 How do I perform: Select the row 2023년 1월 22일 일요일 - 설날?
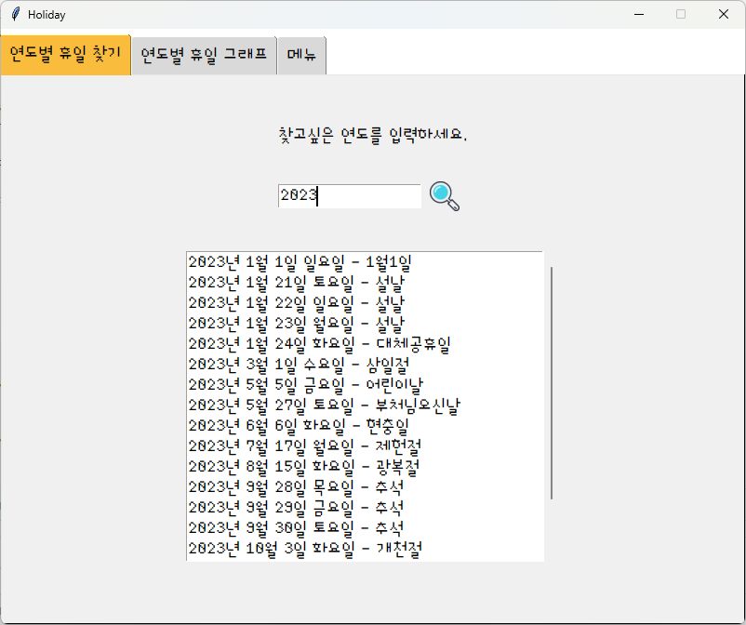pos(365,303)
